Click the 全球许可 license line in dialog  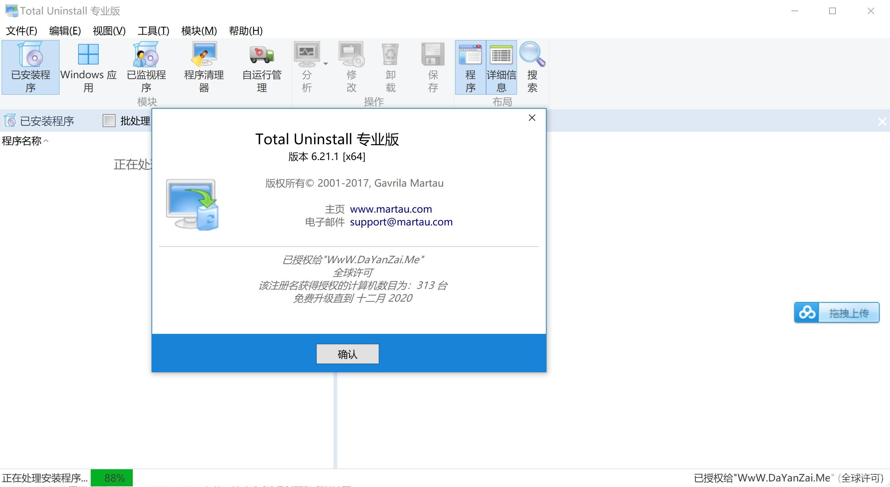click(352, 272)
